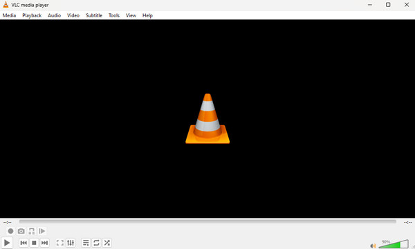Viewport: 415px width, 249px height.
Task: Open the View menu
Action: [131, 15]
